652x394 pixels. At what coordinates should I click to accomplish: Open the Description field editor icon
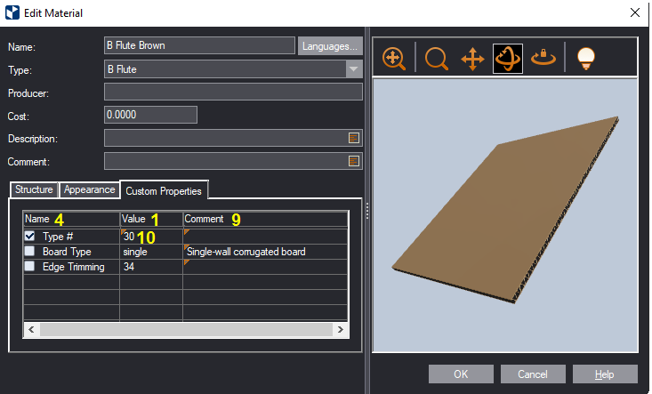click(354, 138)
